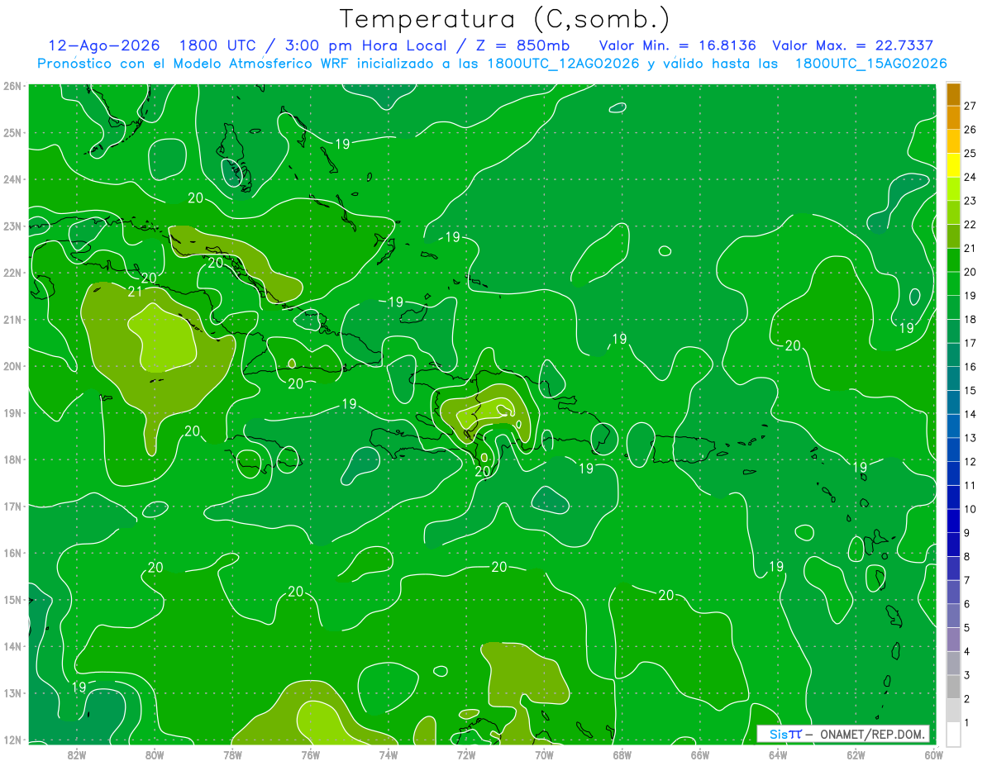Click the initialization time "1800UTC_12AGO2026"

pyautogui.click(x=564, y=64)
